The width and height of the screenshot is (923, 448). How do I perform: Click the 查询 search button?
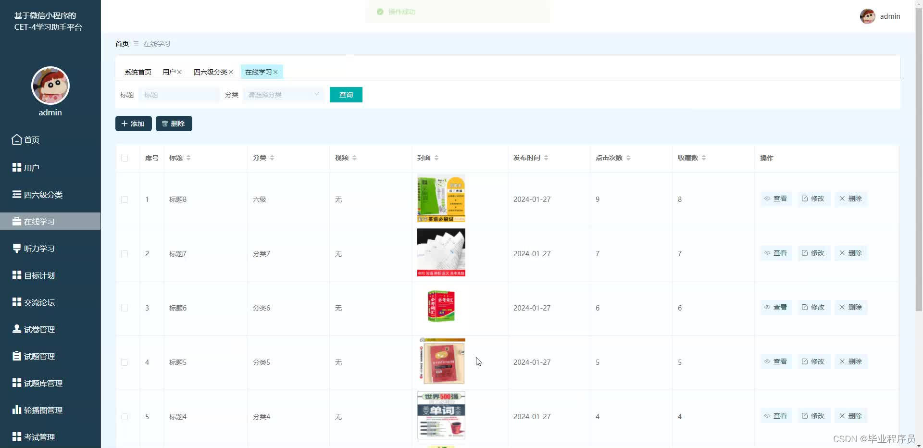coord(346,95)
